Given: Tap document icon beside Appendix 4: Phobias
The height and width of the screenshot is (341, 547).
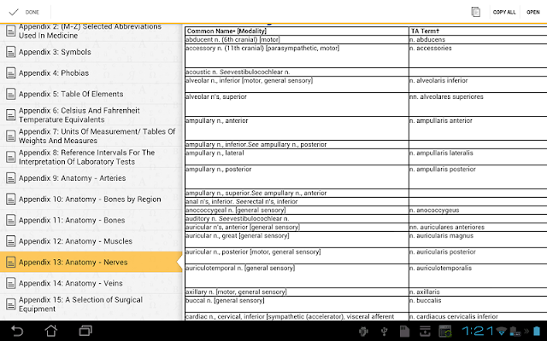Looking at the screenshot, I should pyautogui.click(x=11, y=73).
